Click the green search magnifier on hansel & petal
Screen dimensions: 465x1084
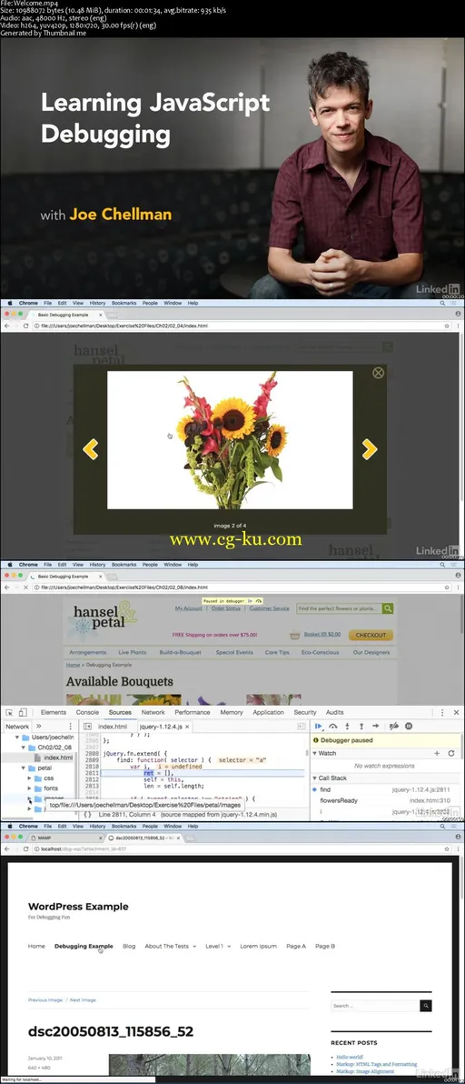coord(388,608)
